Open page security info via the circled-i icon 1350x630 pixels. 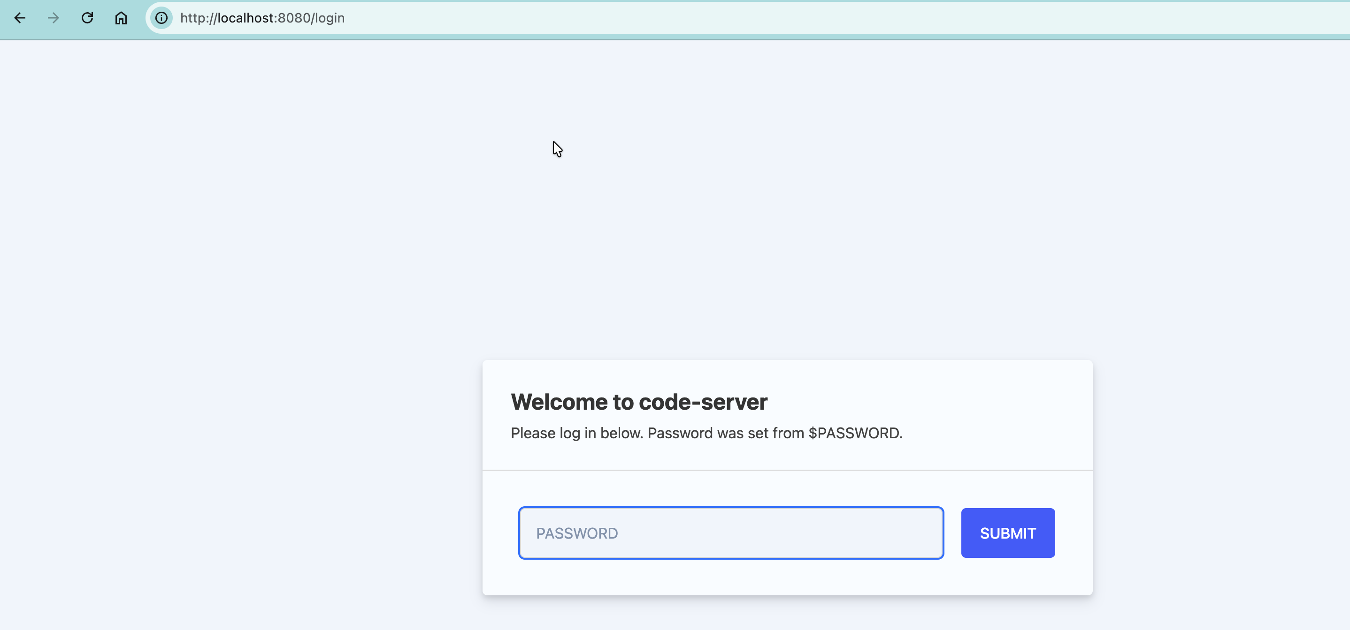point(161,18)
